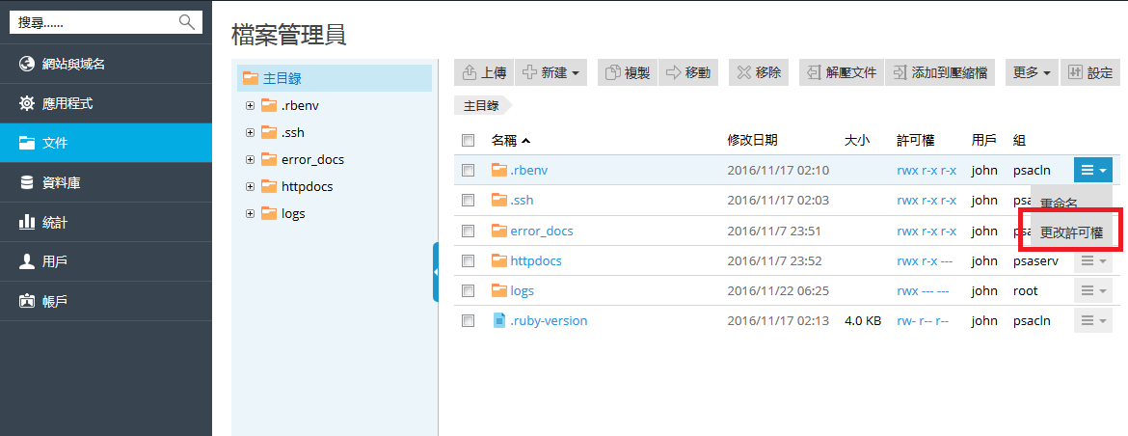Choose Change Permissions (更改許可權) from the menu
1128x436 pixels.
pos(1071,232)
